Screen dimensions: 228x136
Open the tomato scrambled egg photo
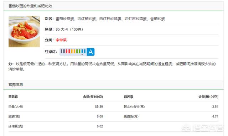tap(24, 32)
